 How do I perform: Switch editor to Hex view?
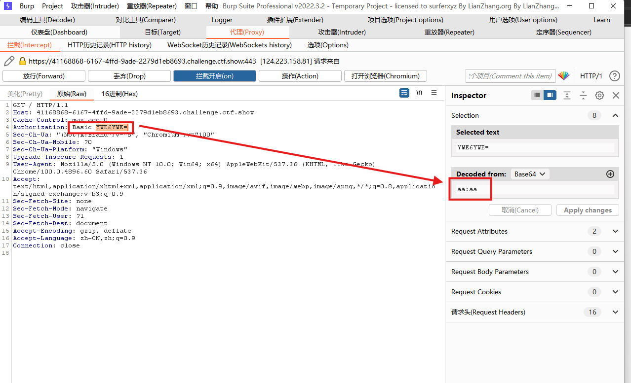click(x=119, y=94)
